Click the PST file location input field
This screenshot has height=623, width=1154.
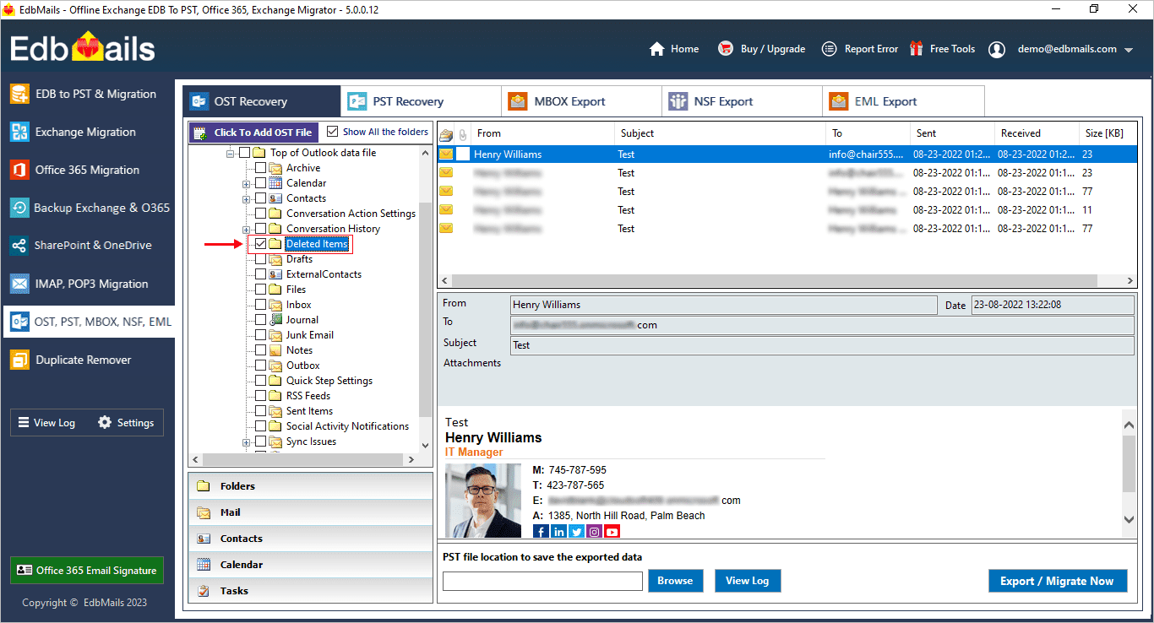542,581
